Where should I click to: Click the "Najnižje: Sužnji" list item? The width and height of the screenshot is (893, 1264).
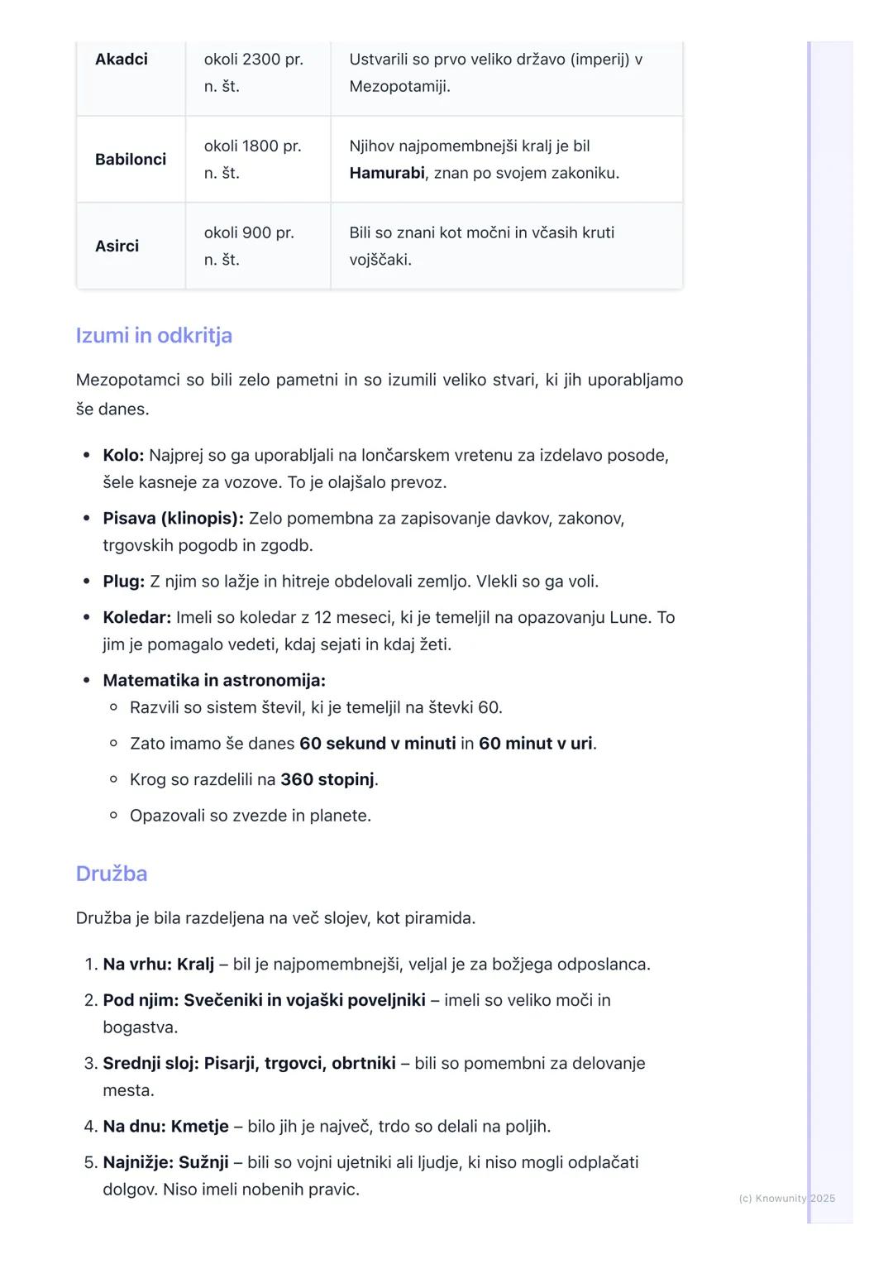pyautogui.click(x=165, y=1163)
